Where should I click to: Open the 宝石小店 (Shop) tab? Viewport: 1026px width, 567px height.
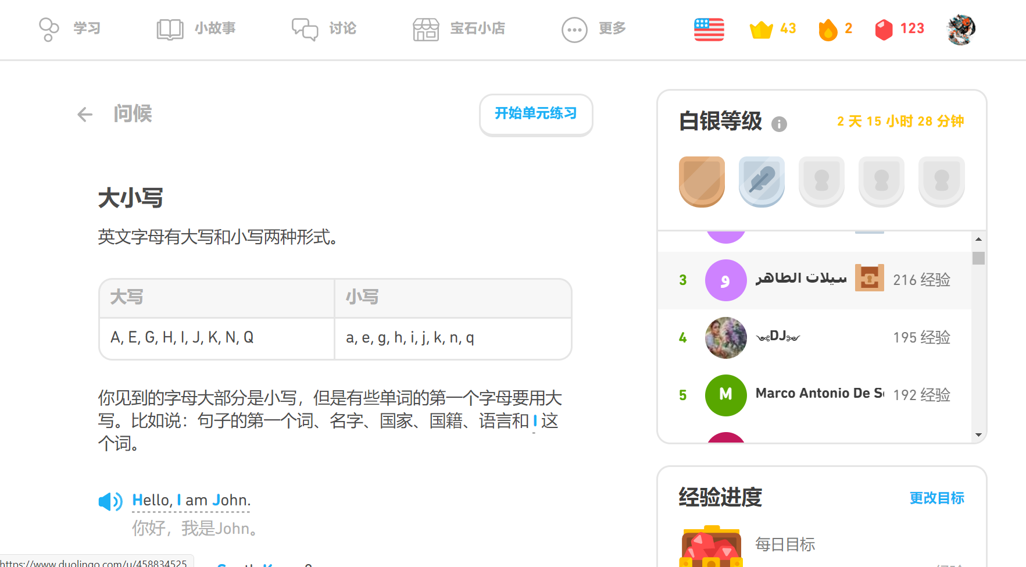coord(459,28)
